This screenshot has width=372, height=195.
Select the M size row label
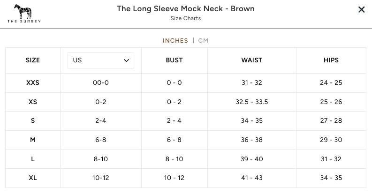pos(33,140)
